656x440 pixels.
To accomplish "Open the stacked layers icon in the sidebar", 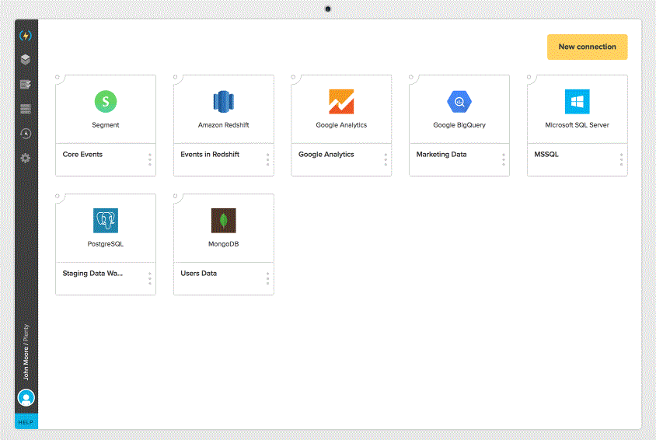I will [x=26, y=60].
